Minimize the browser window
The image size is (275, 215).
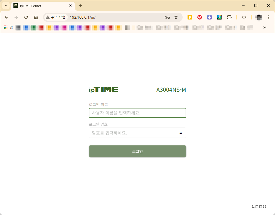(243, 5)
